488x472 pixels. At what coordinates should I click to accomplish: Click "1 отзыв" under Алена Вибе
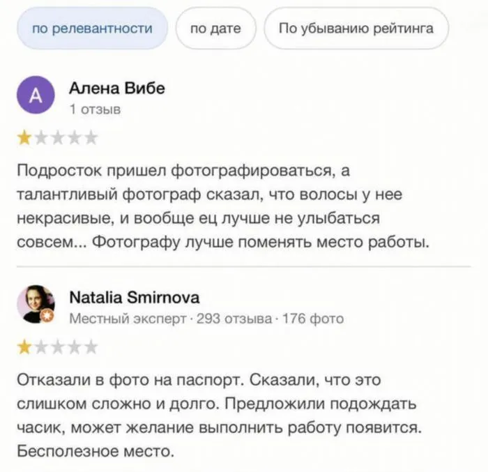[95, 109]
